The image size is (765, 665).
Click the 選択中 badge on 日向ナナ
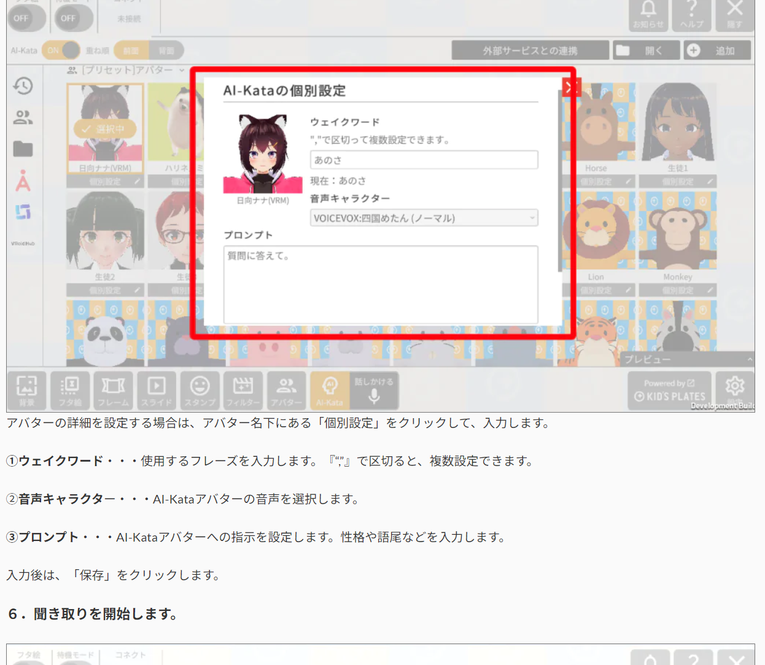(104, 129)
